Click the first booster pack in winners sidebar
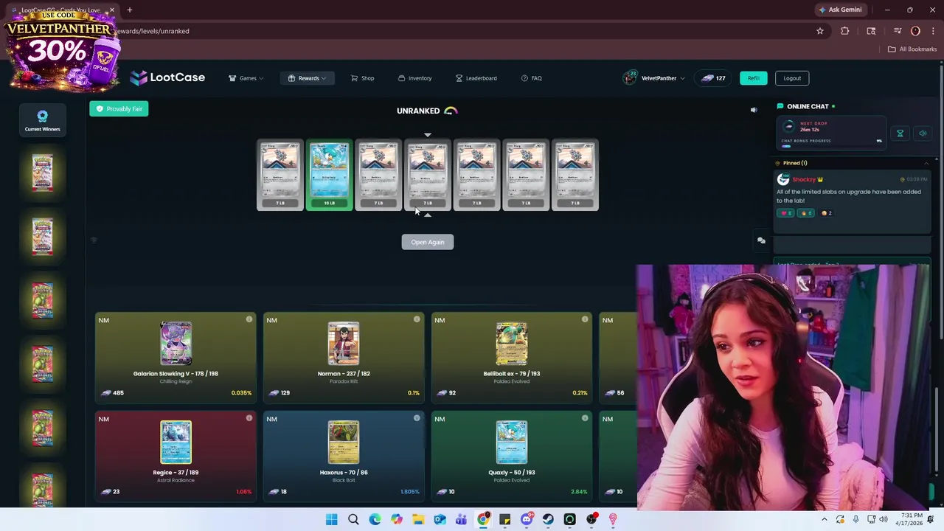The height and width of the screenshot is (531, 944). (x=42, y=173)
